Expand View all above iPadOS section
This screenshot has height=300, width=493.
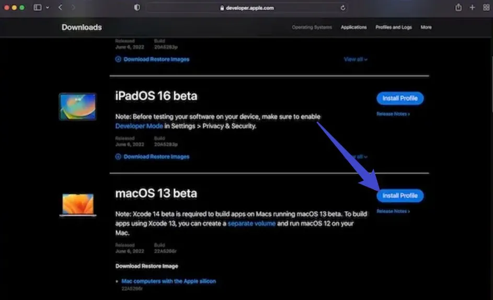(356, 60)
